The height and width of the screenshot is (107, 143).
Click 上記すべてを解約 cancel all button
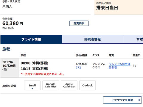click(122, 100)
